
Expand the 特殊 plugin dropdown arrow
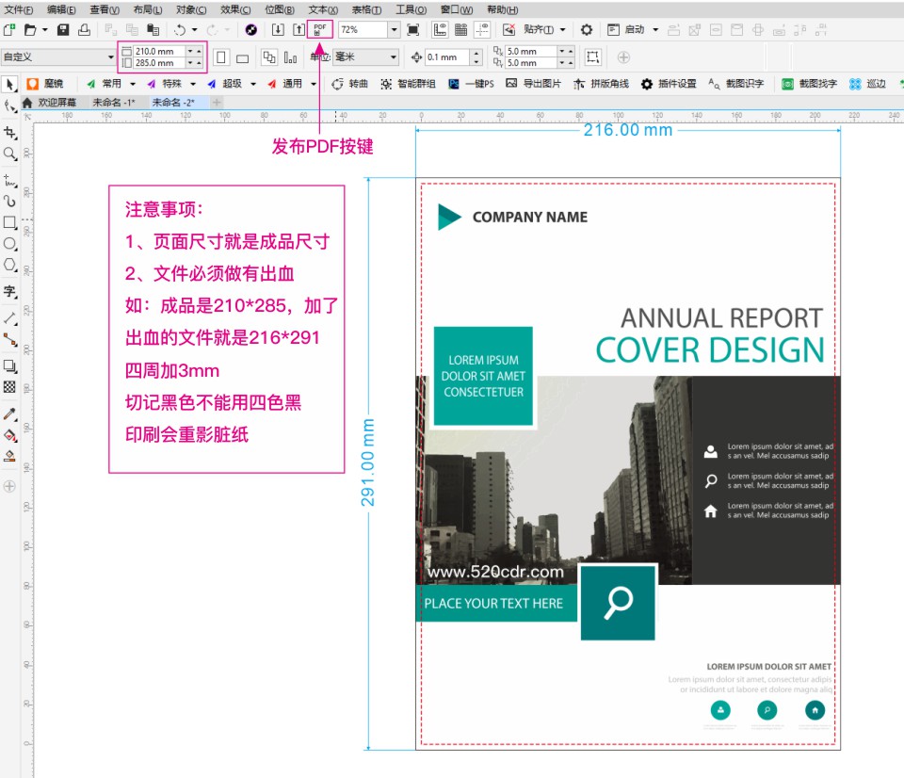point(193,84)
